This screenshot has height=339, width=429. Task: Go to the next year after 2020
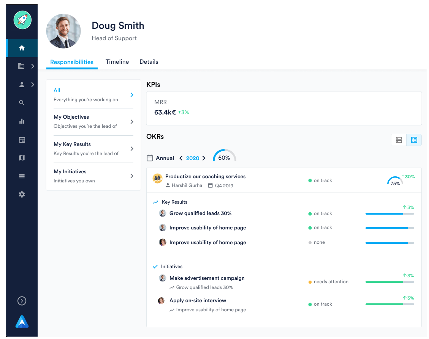tap(204, 158)
